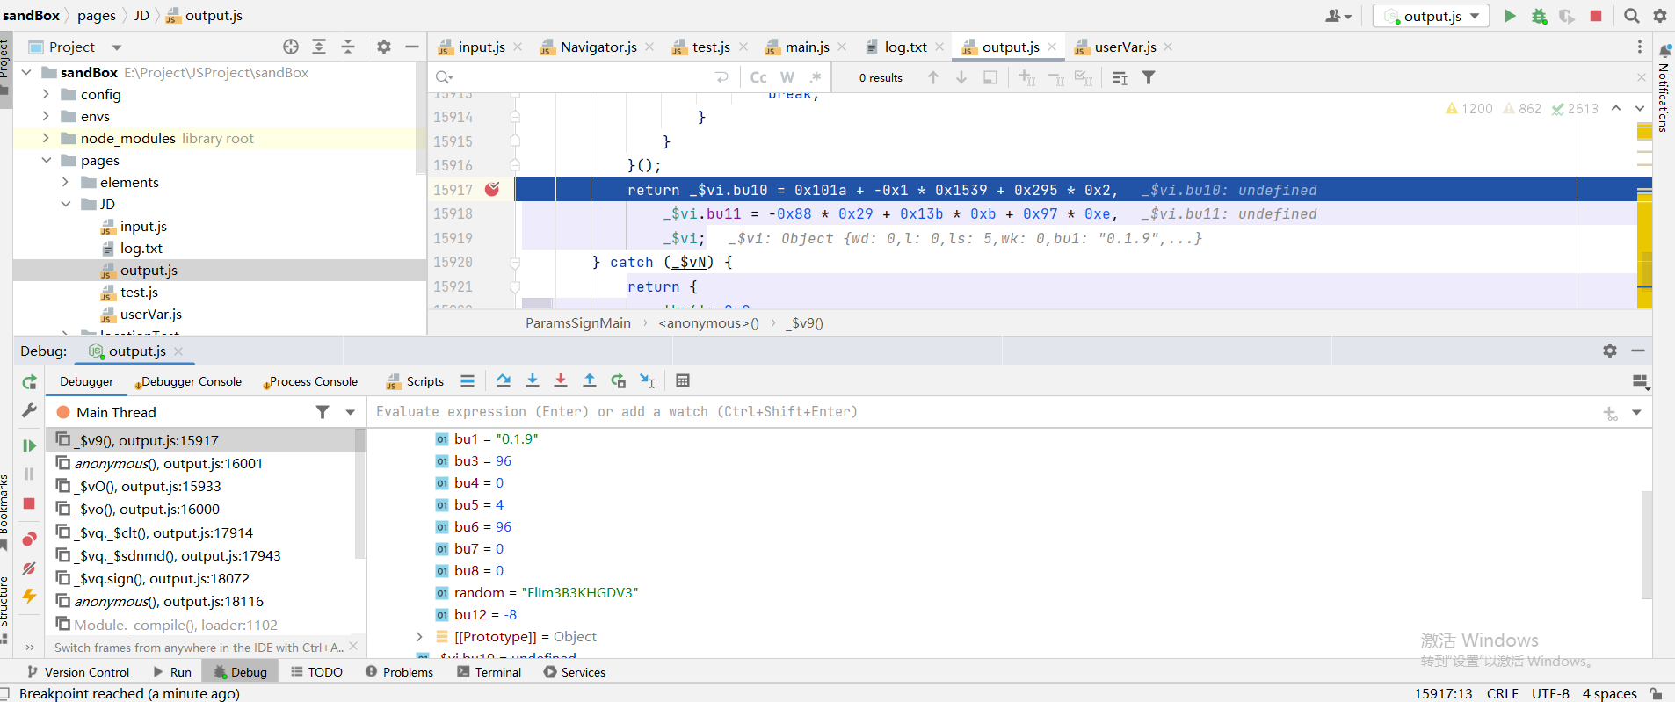Click the Step Out debug icon
The image size is (1675, 702).
[590, 380]
